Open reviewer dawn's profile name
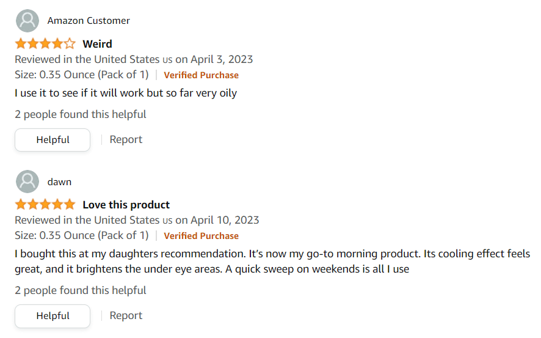The image size is (541, 338). 59,182
